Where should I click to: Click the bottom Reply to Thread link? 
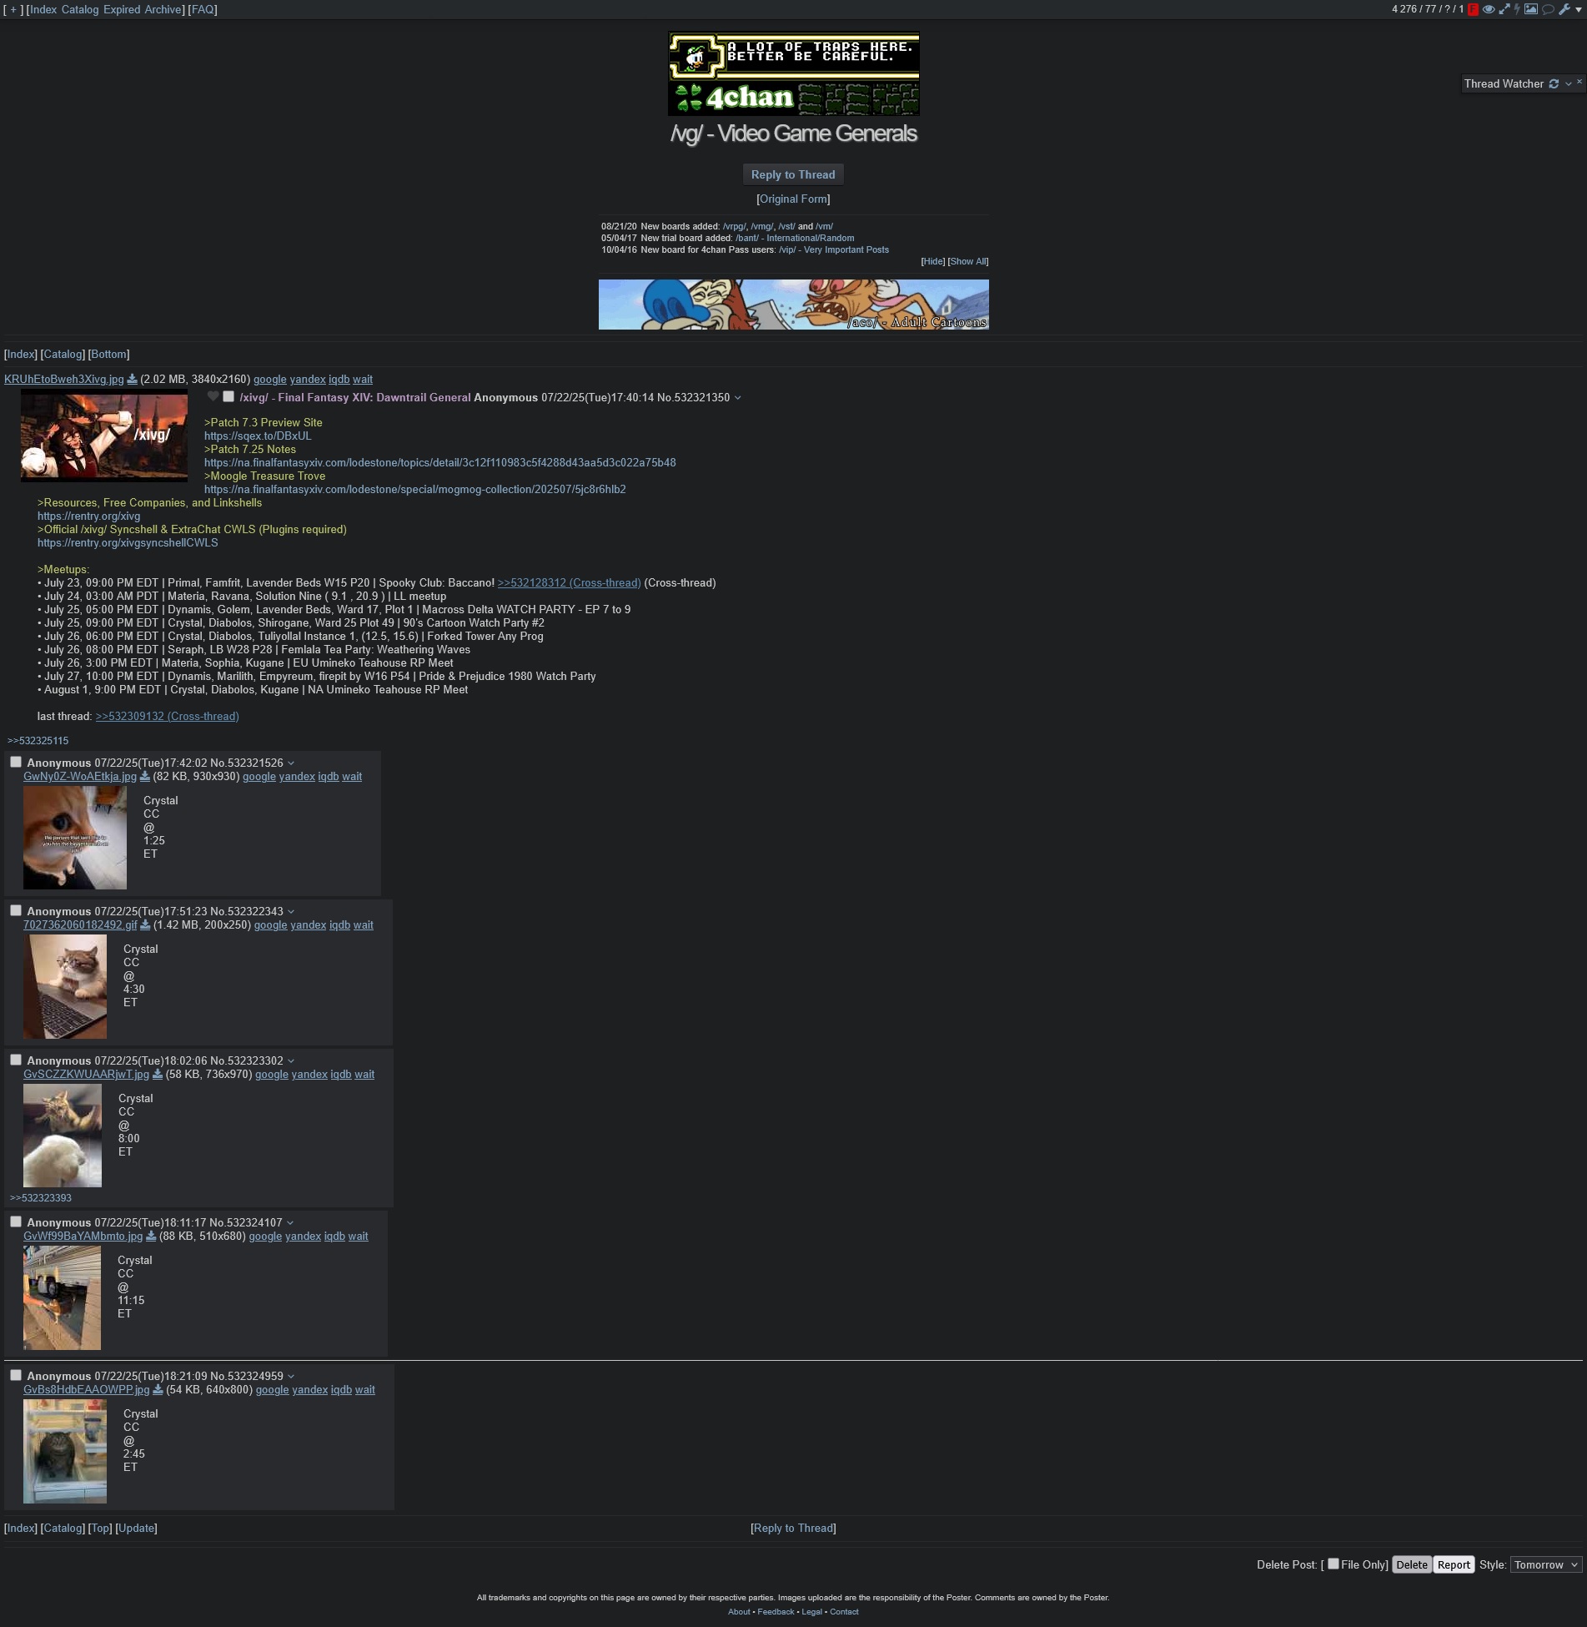(793, 1528)
